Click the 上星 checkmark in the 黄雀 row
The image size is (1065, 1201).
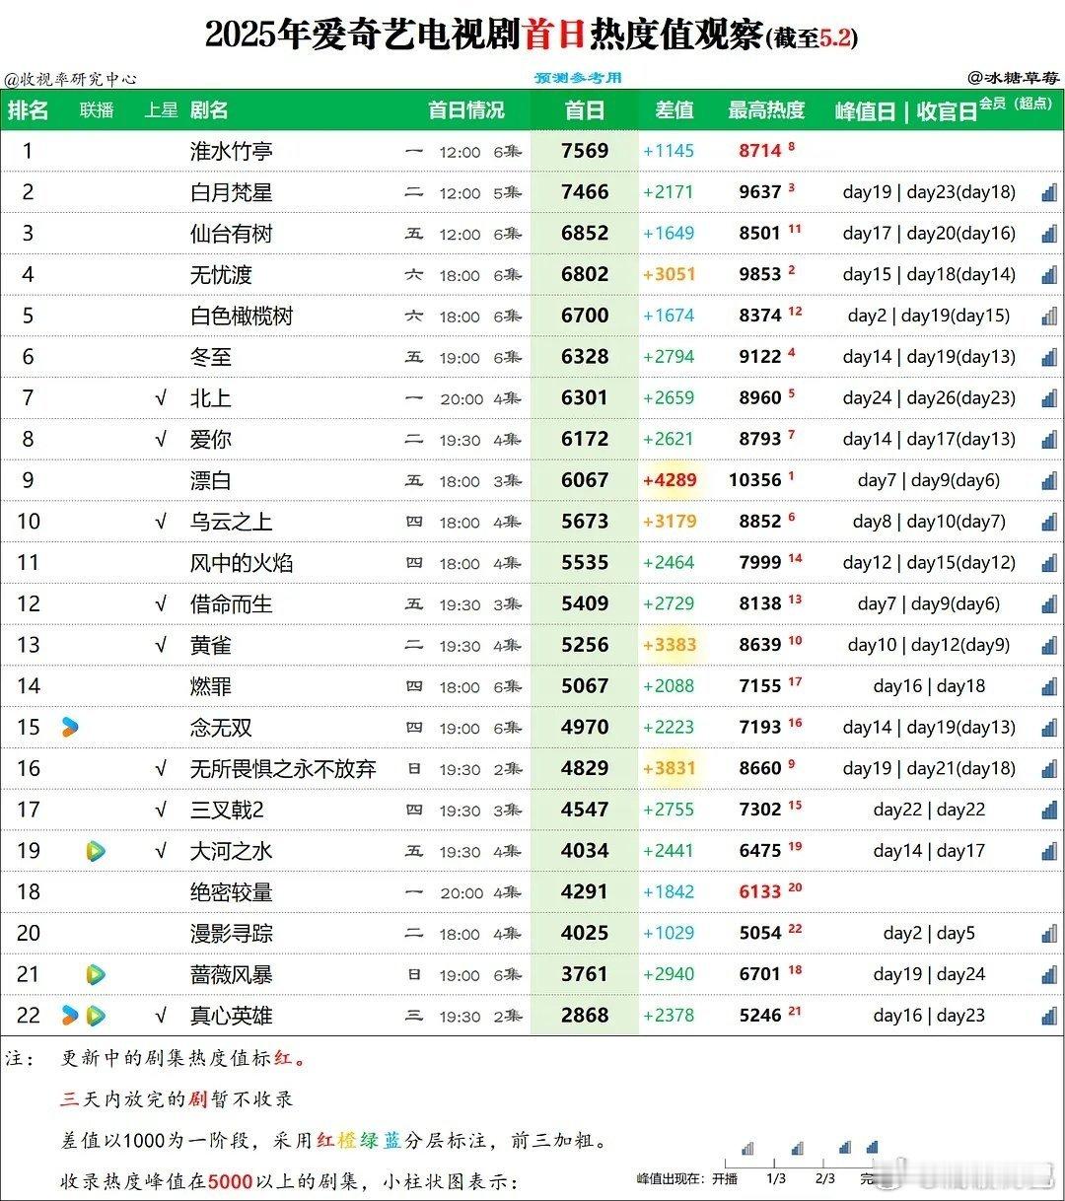pyautogui.click(x=161, y=646)
